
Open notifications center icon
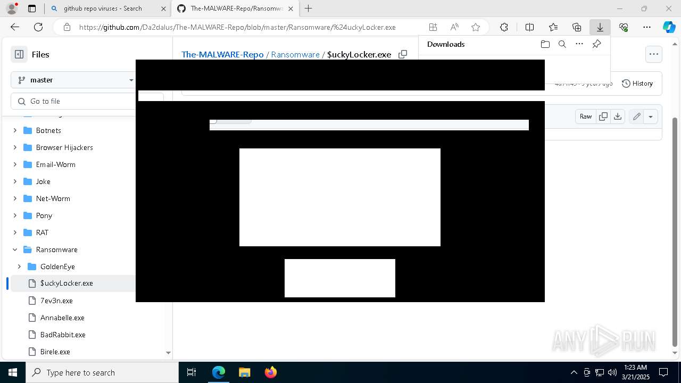(x=663, y=372)
